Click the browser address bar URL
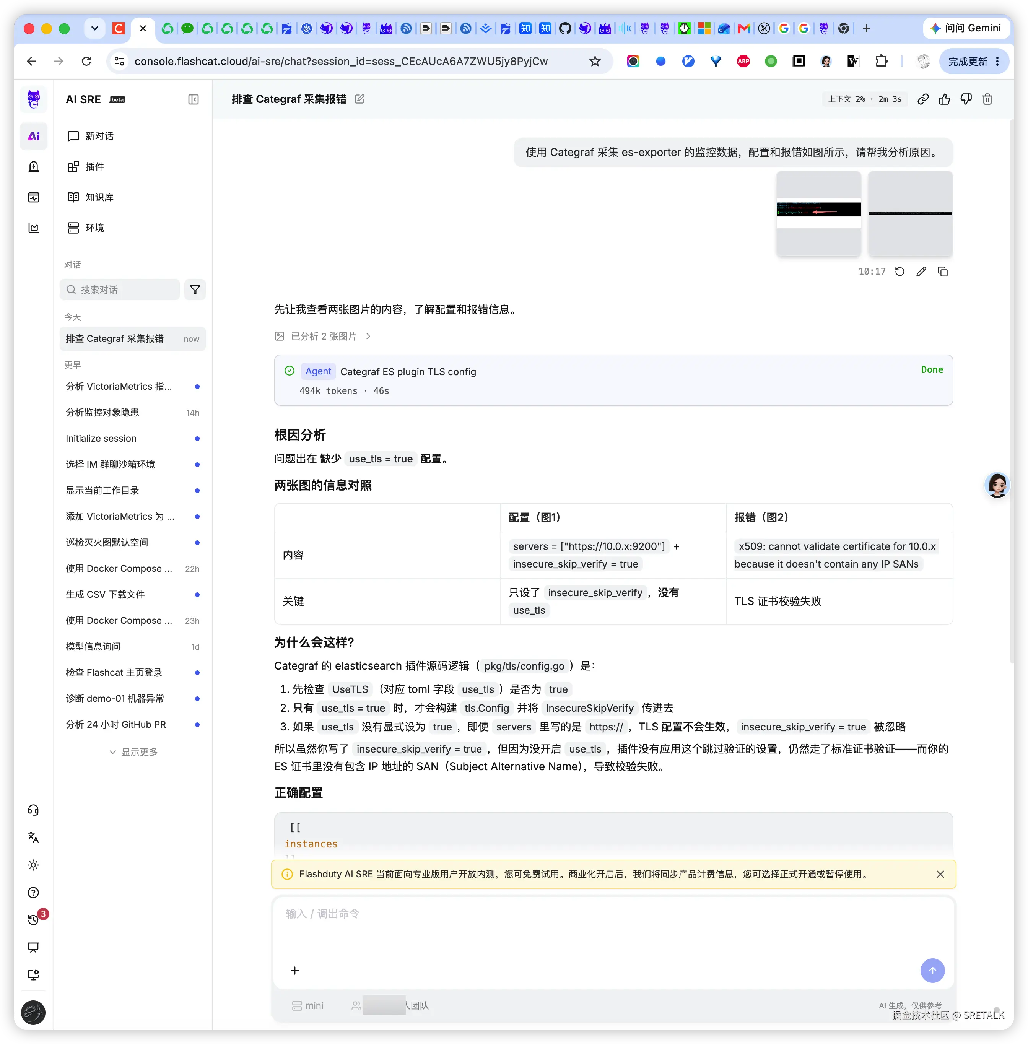The image size is (1028, 1044). click(341, 61)
